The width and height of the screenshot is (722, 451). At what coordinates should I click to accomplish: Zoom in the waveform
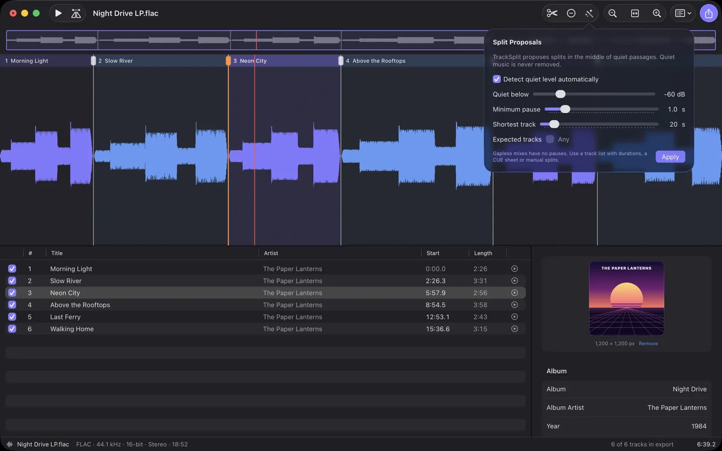657,14
